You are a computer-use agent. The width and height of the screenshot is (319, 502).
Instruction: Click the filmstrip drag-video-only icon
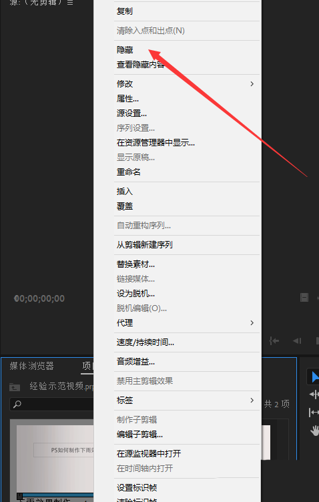[304, 298]
